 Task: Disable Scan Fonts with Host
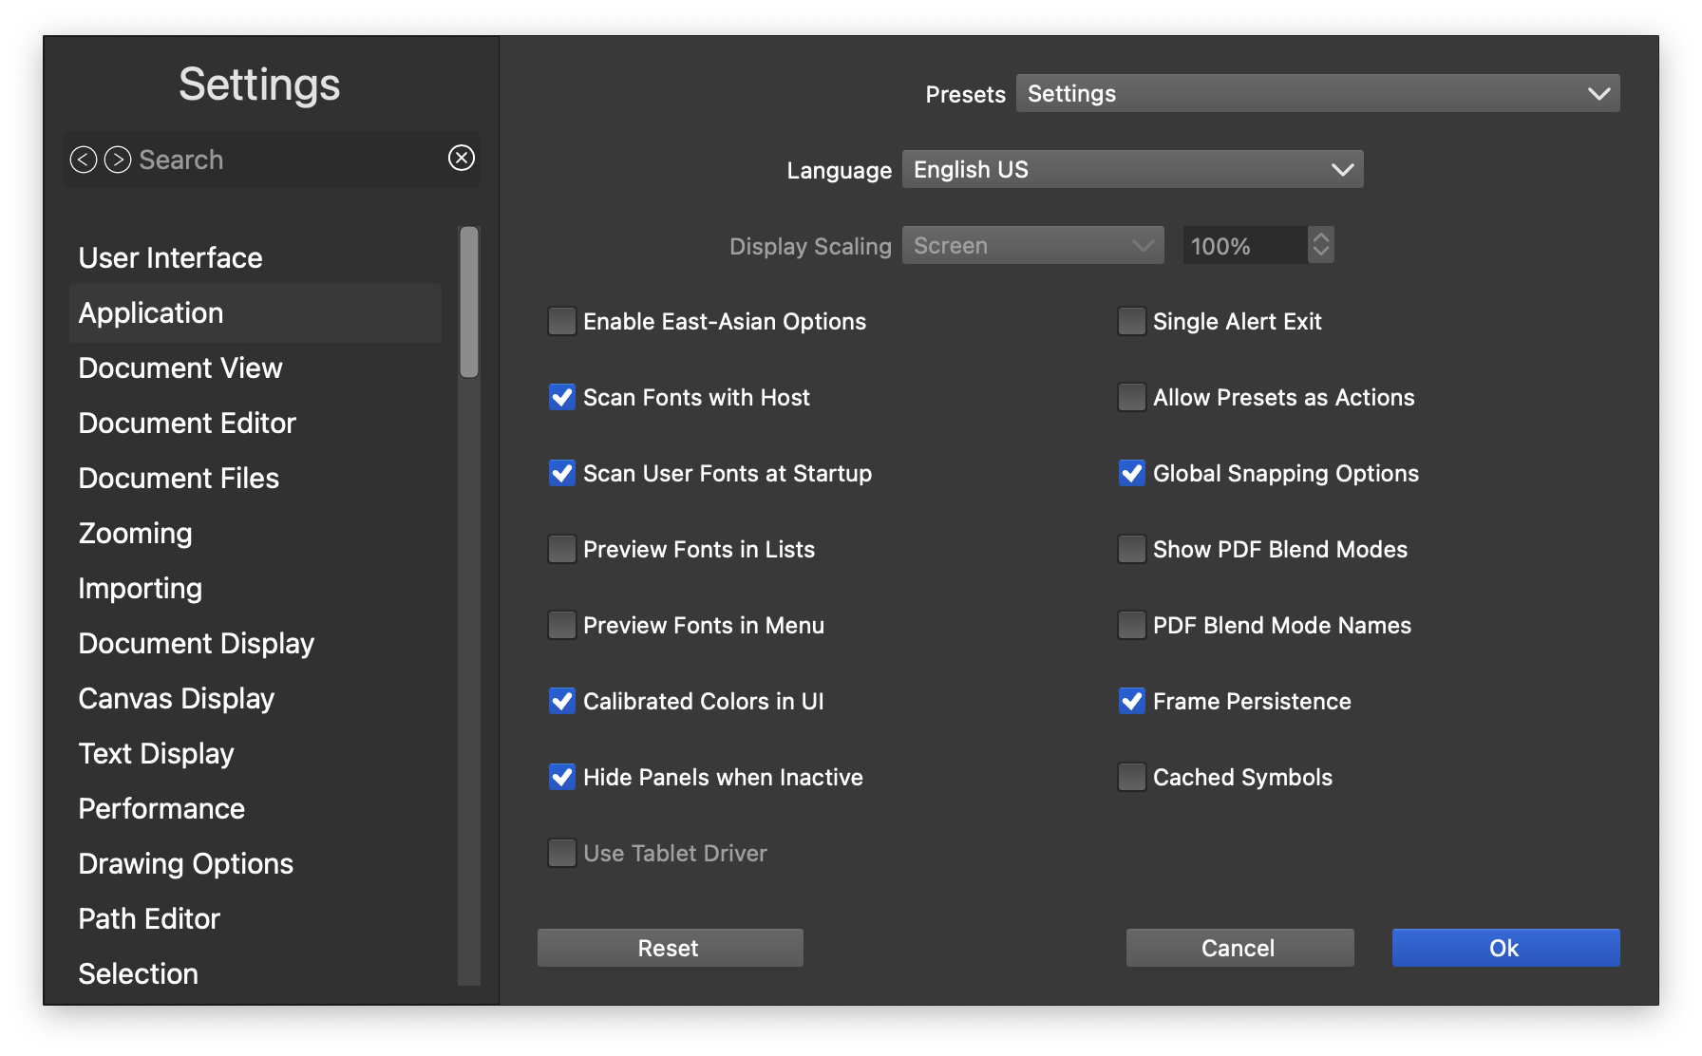(x=562, y=397)
